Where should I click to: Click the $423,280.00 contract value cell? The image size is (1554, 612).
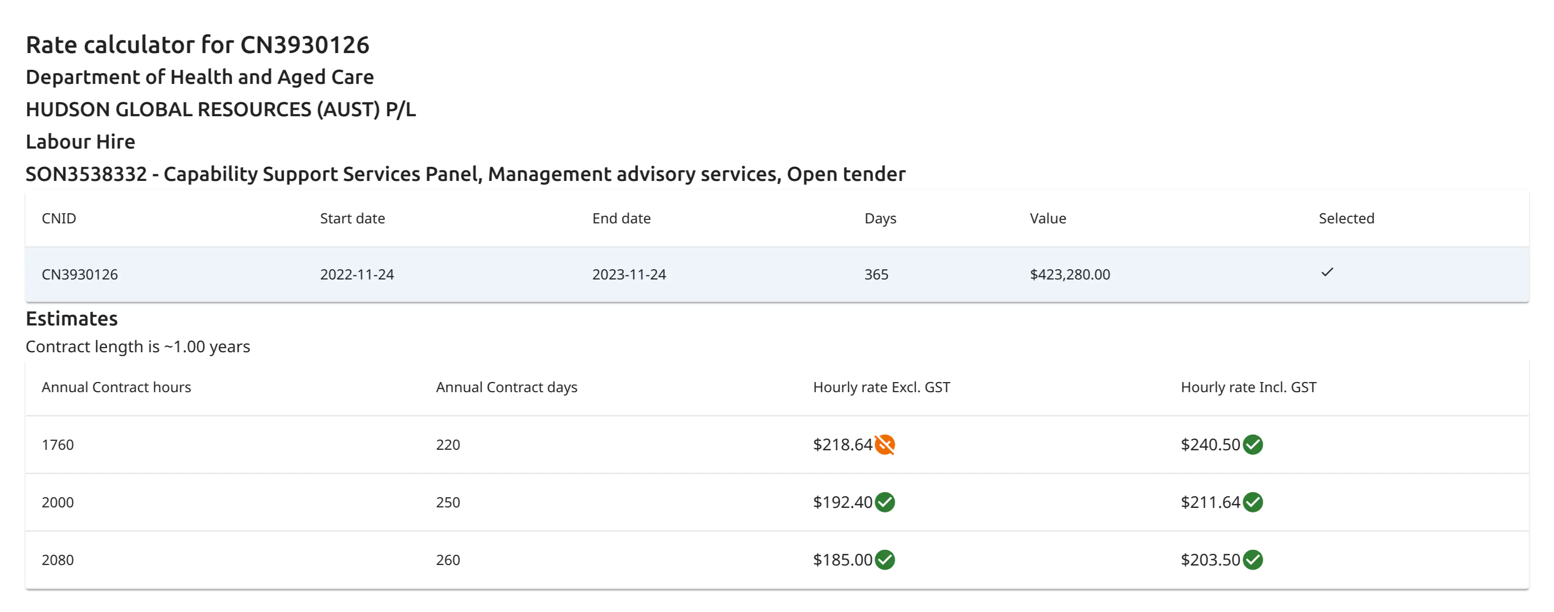(x=1069, y=274)
